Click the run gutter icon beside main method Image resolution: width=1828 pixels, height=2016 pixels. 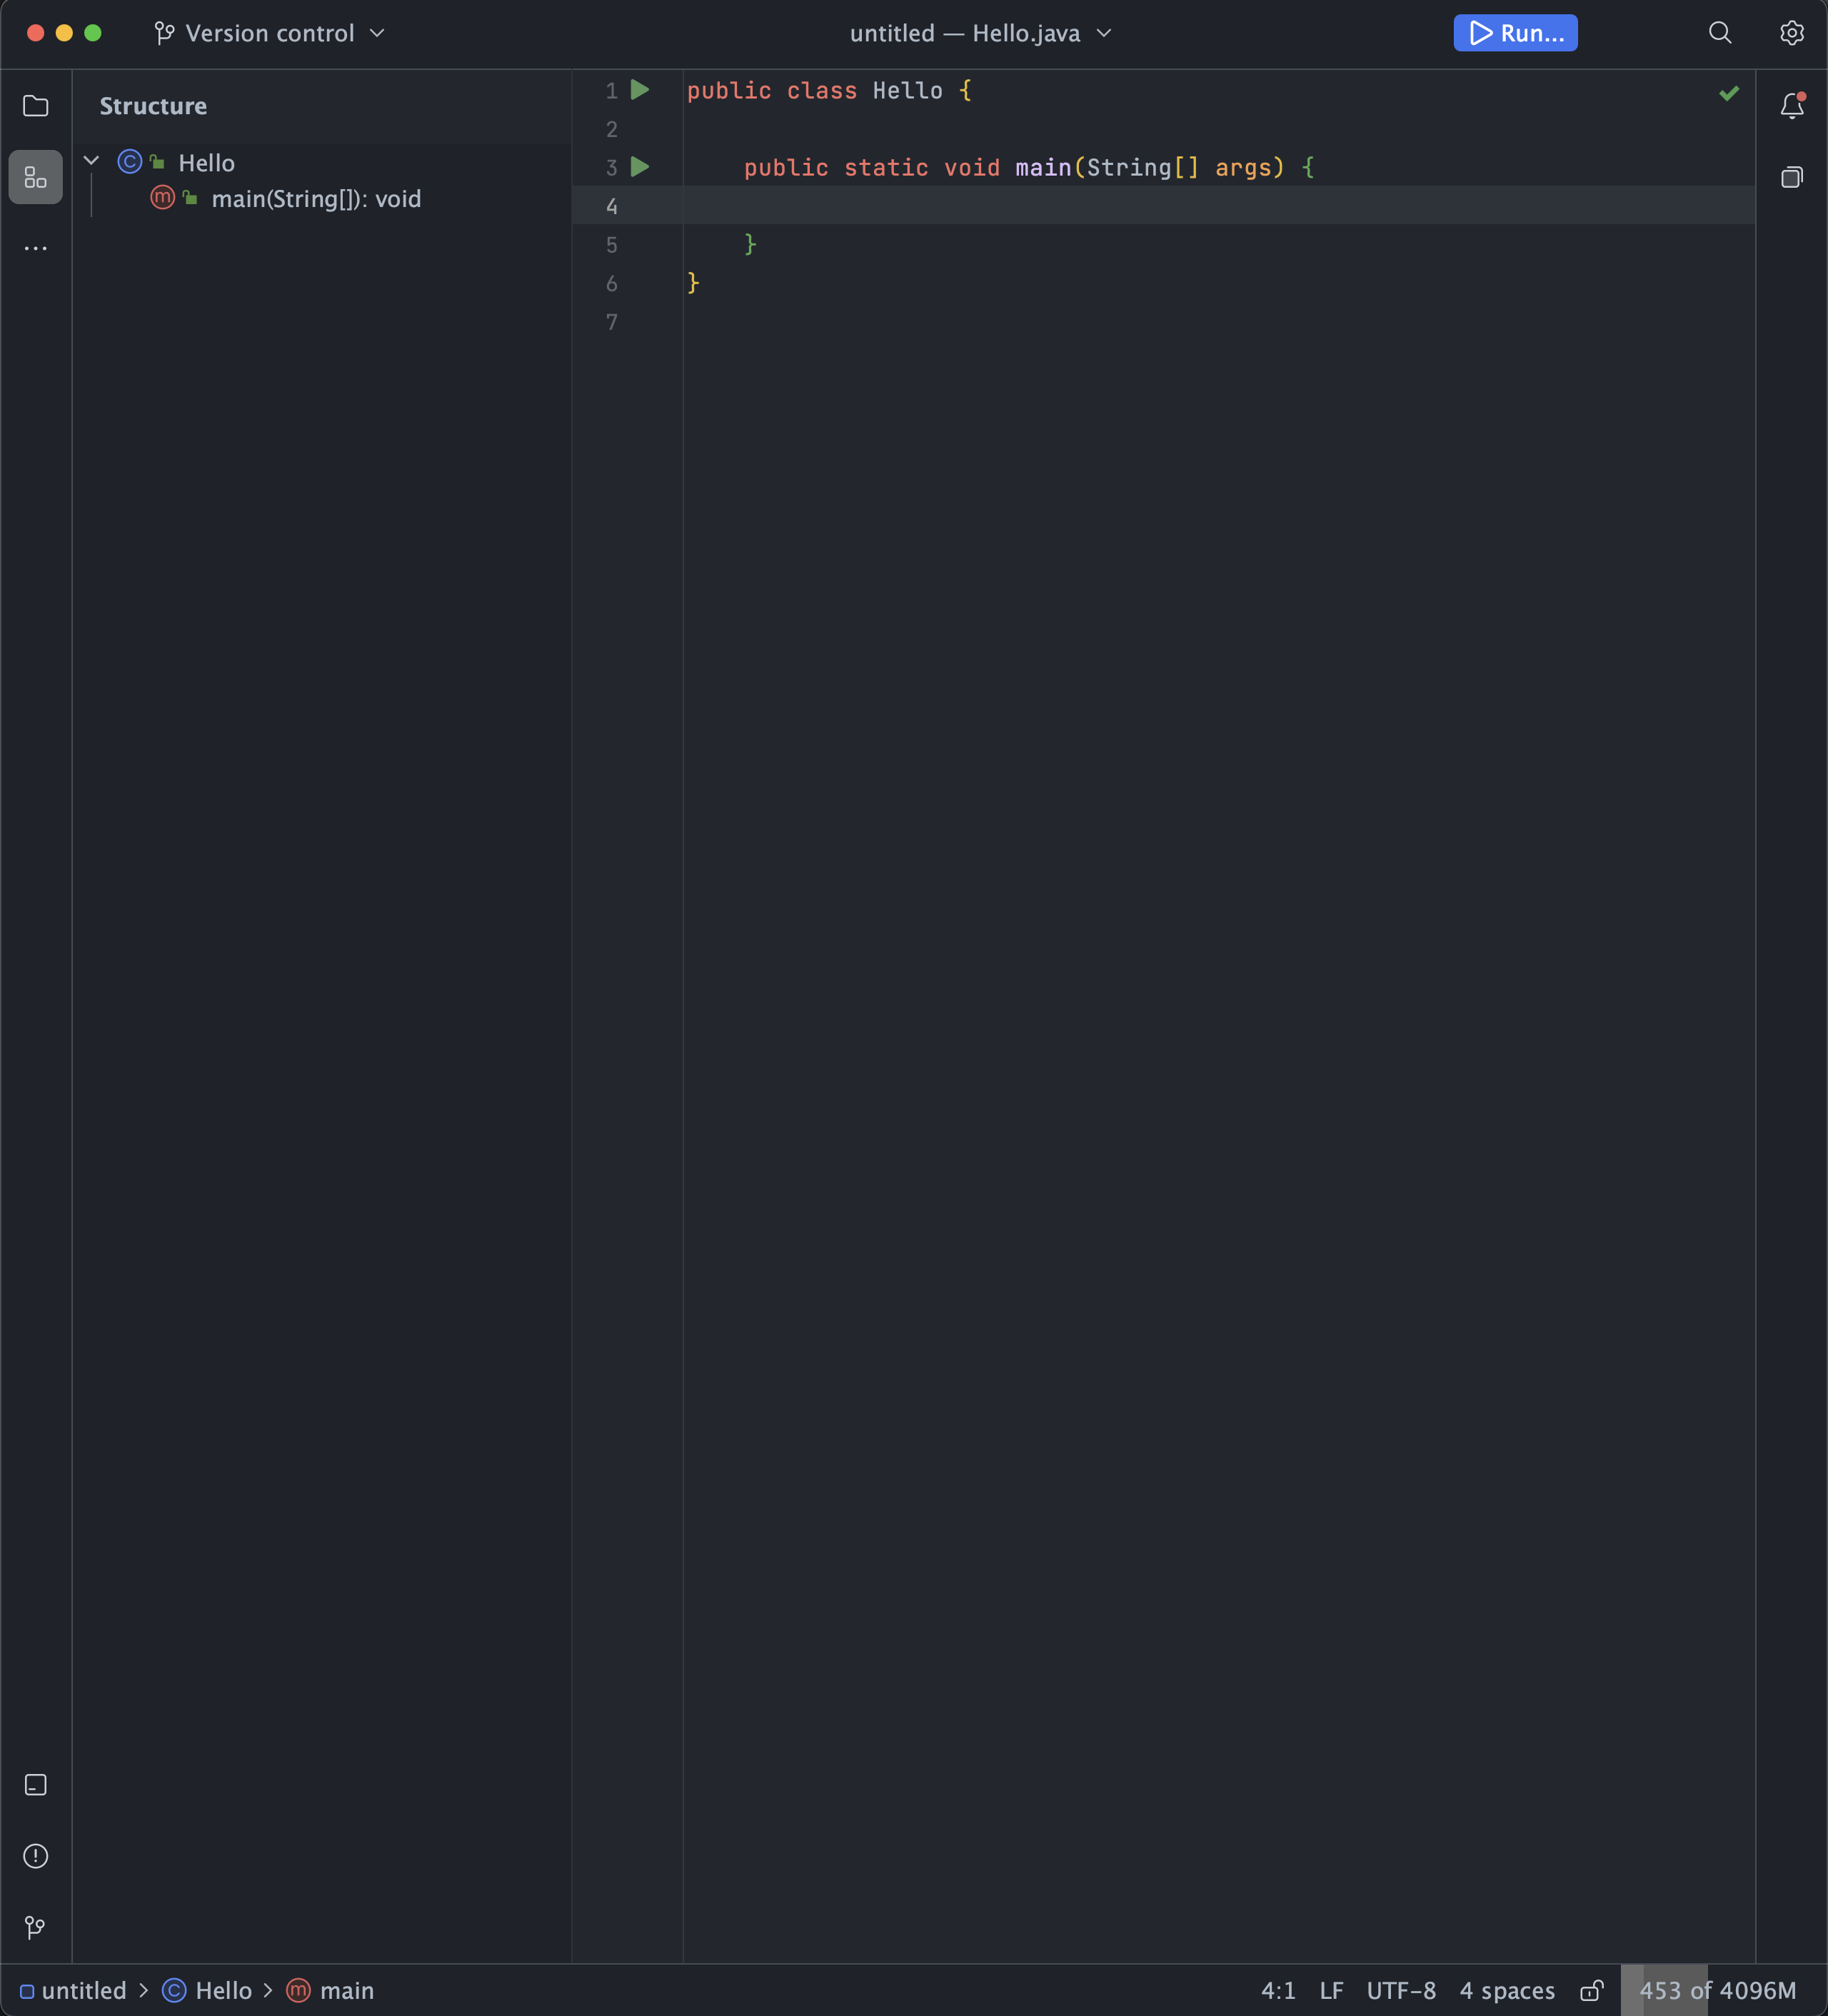tap(640, 167)
